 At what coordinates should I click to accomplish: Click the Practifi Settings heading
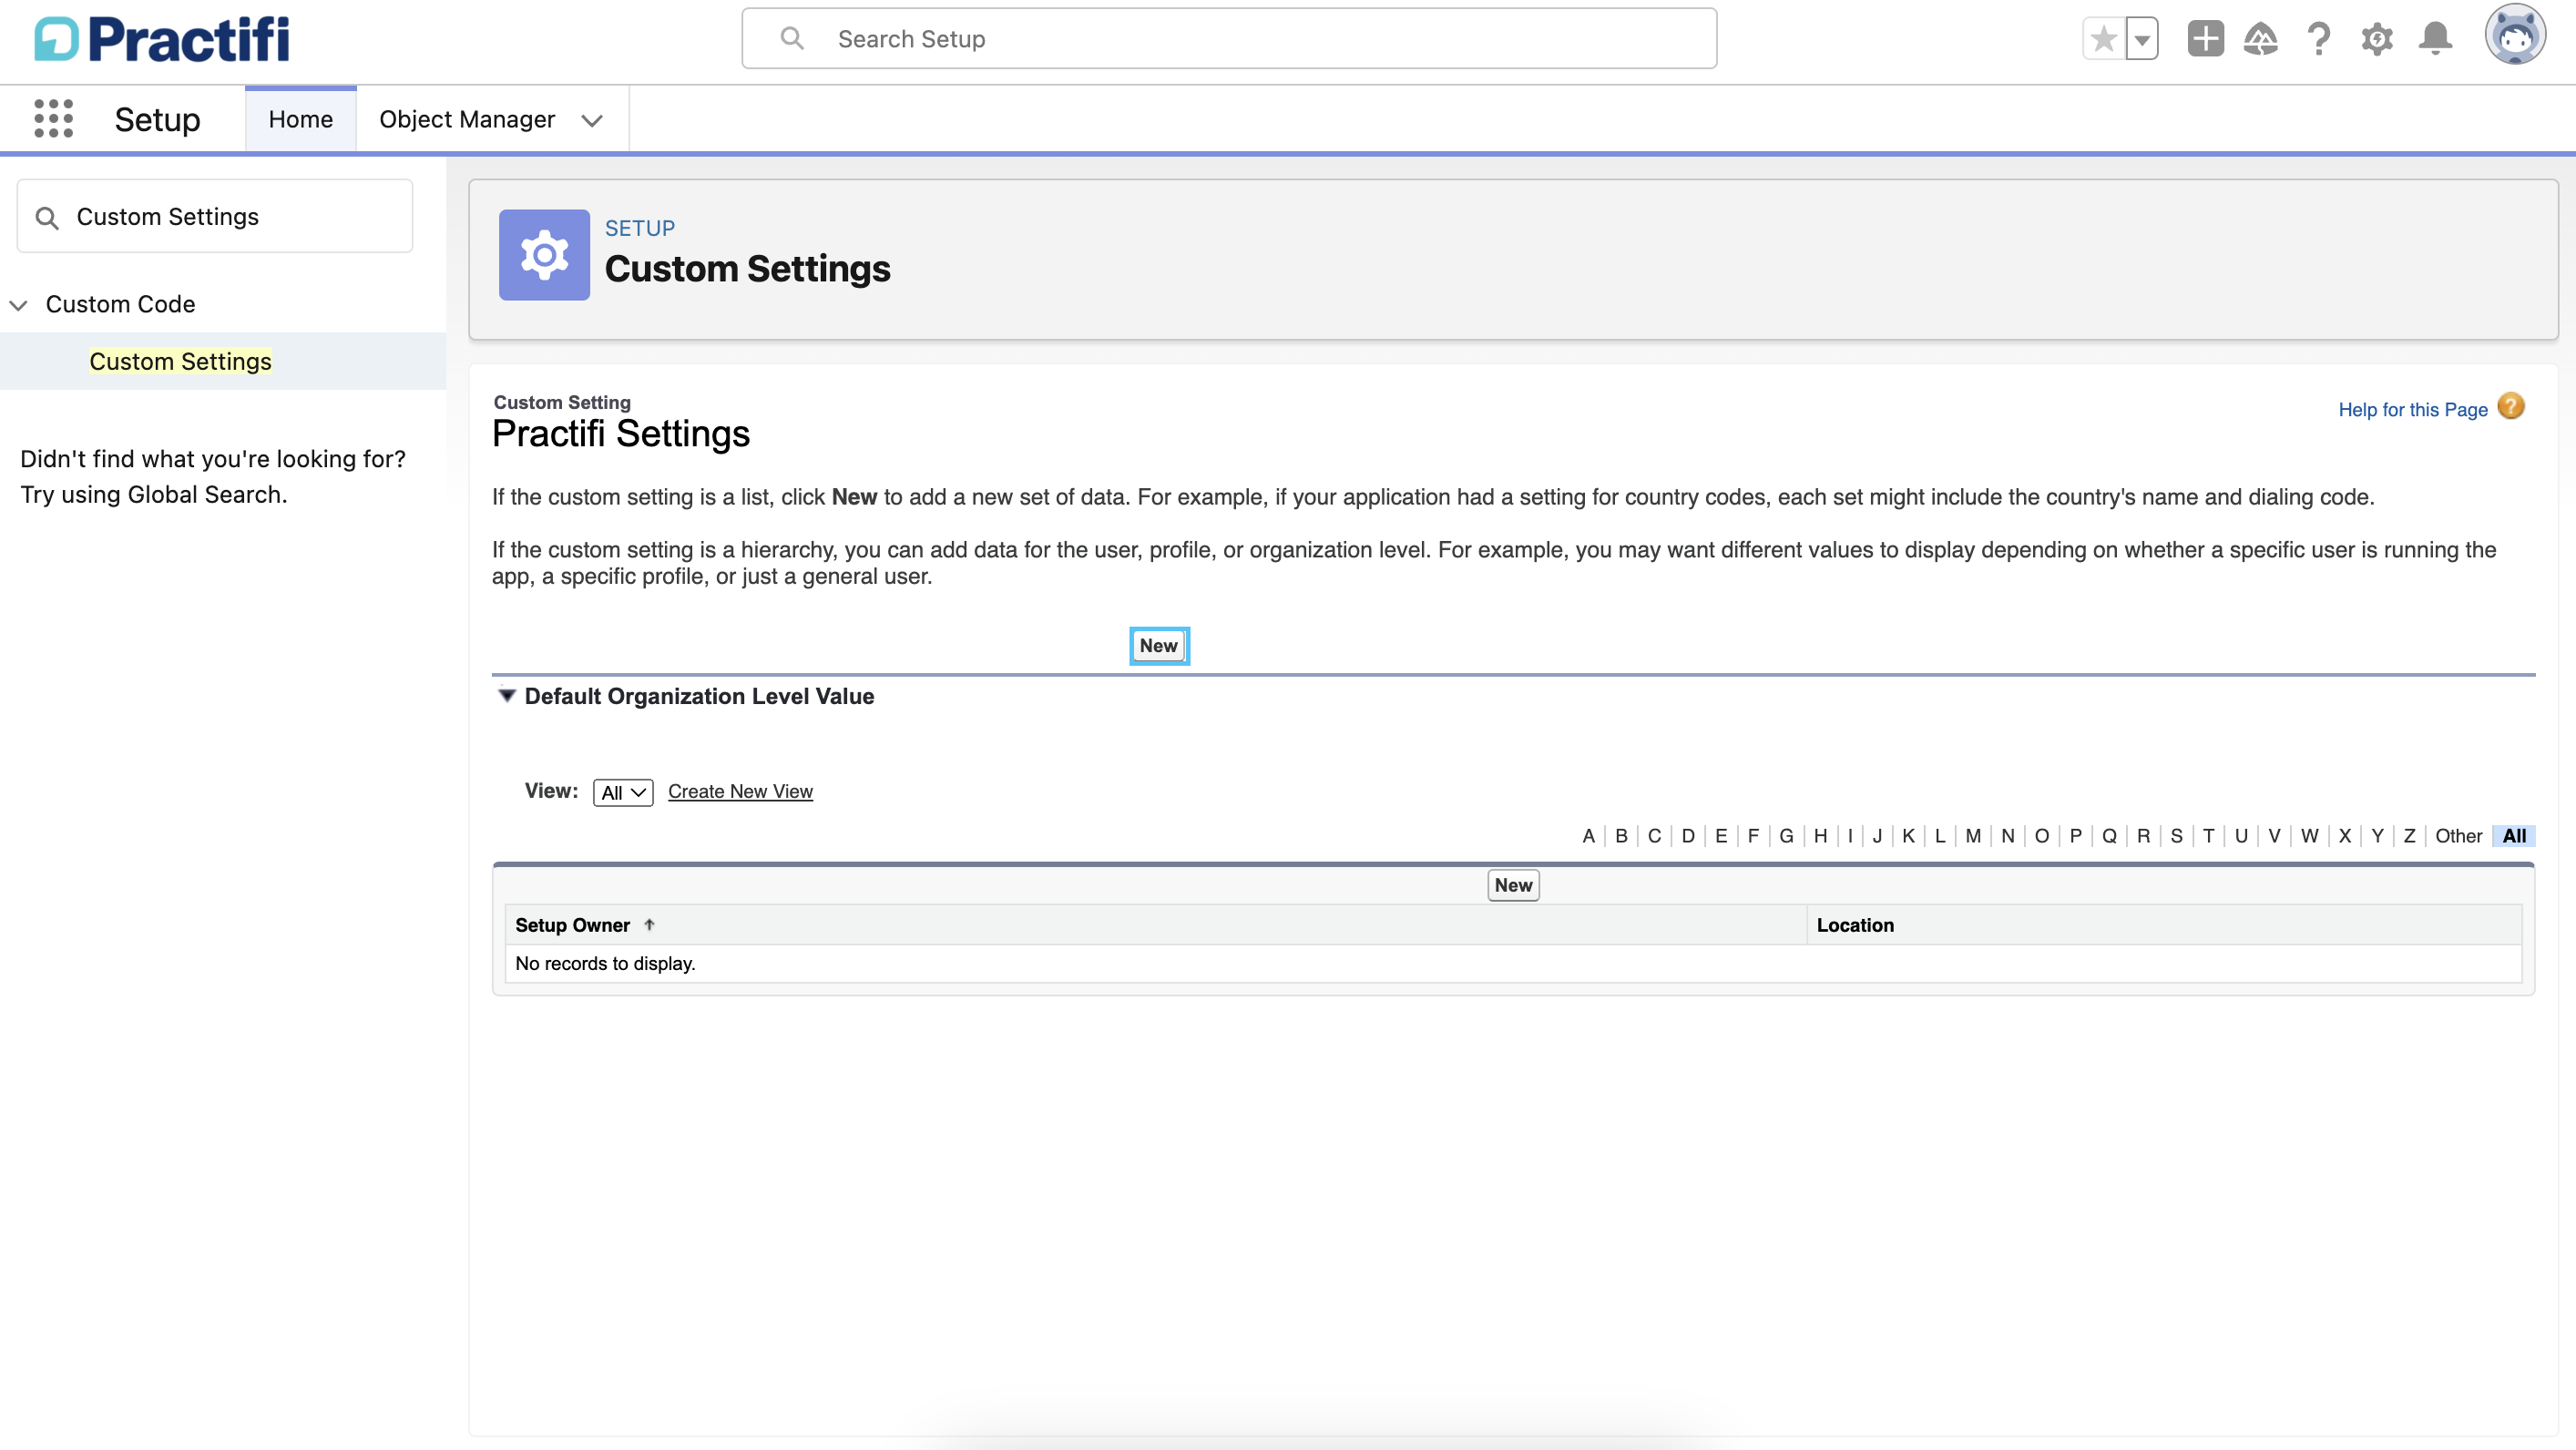[620, 434]
